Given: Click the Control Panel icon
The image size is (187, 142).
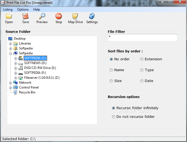Looking at the screenshot, I should (x=16, y=87).
